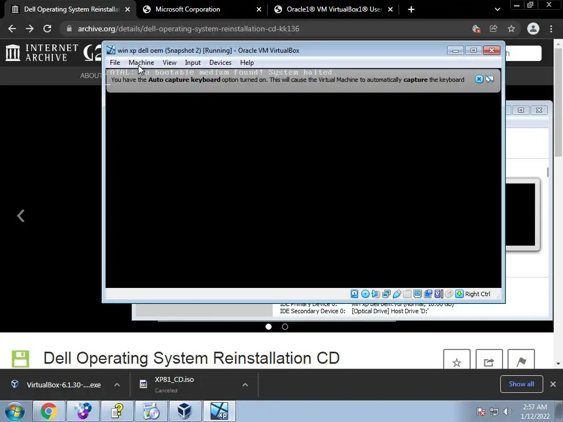The image size is (563, 422).
Task: Reload the archive.org page
Action: click(47, 29)
